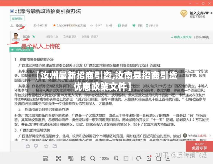The height and width of the screenshot is (164, 213).
Task: Expand the caret beside author name in info row
Action: click(x=26, y=26)
